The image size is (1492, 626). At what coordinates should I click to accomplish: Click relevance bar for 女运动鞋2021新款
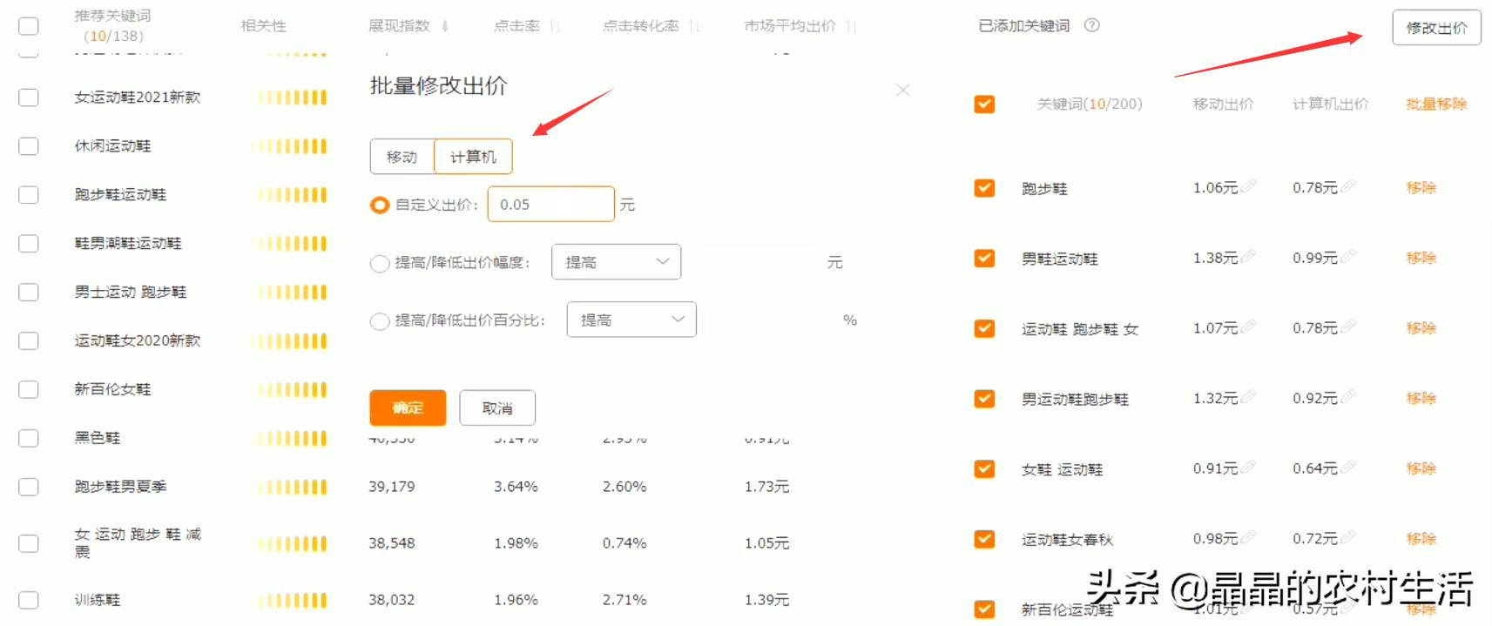click(292, 98)
